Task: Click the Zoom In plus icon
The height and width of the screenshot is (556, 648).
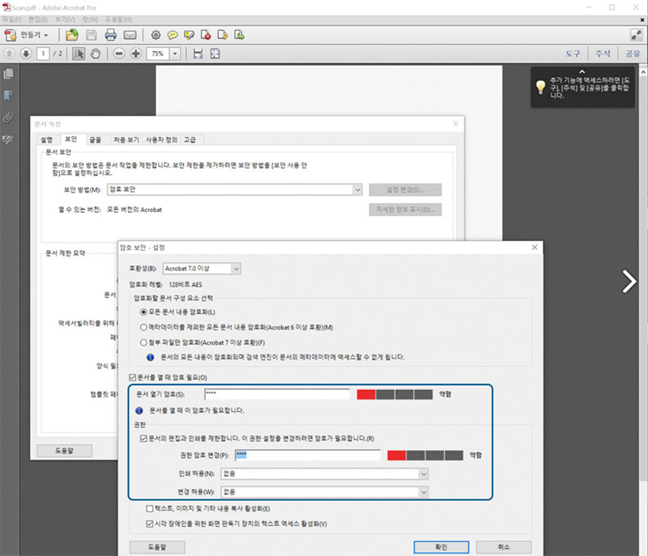Action: click(x=135, y=53)
